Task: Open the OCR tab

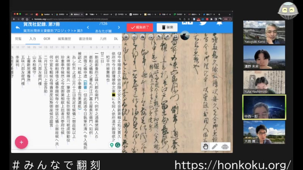Action: pyautogui.click(x=47, y=39)
